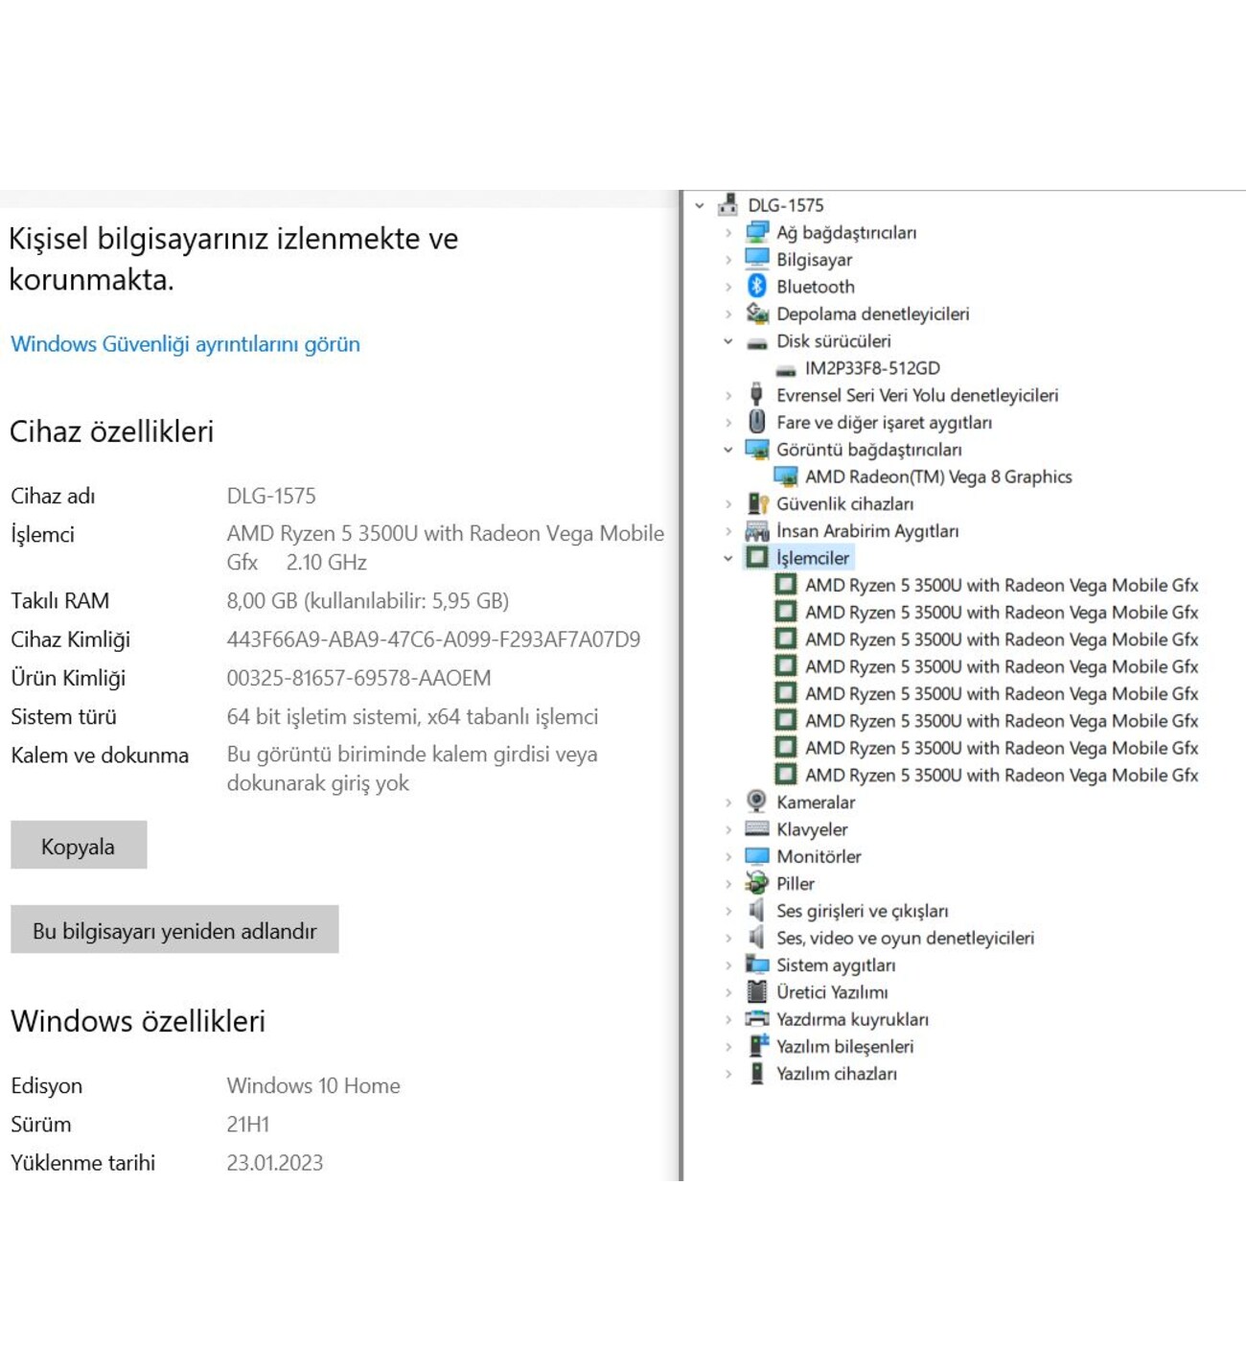
Task: Click the Piller battery icon
Action: (757, 882)
